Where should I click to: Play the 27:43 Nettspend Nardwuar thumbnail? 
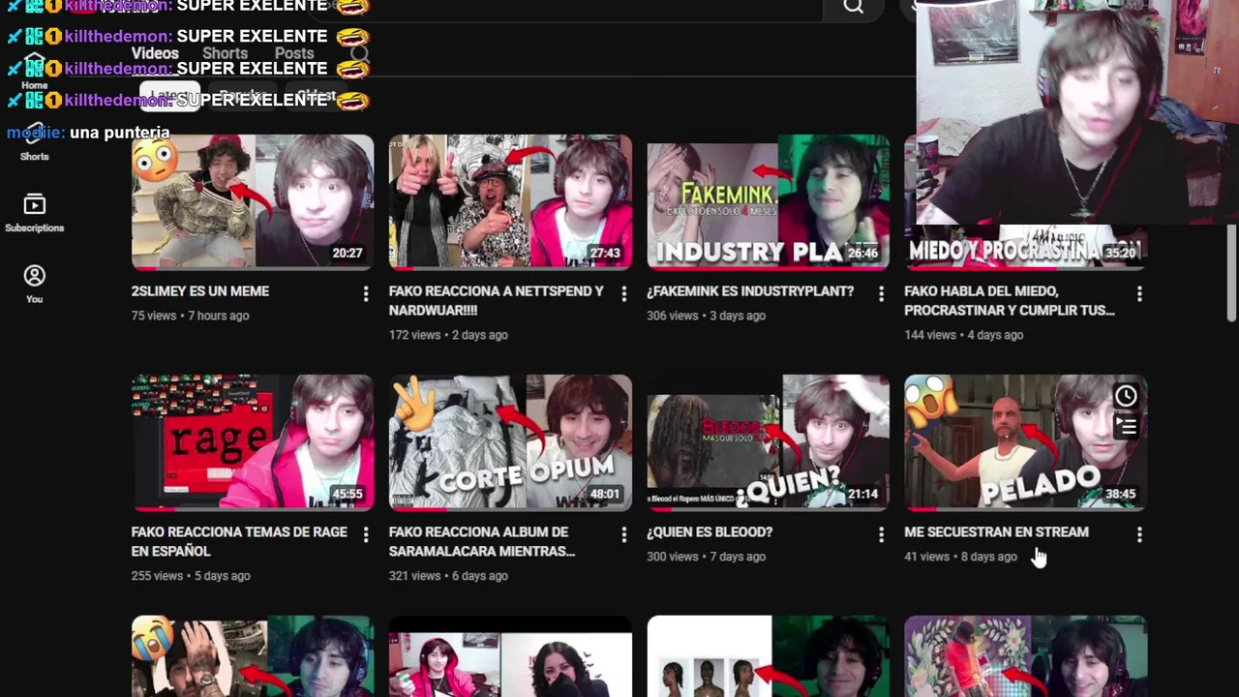(x=510, y=201)
